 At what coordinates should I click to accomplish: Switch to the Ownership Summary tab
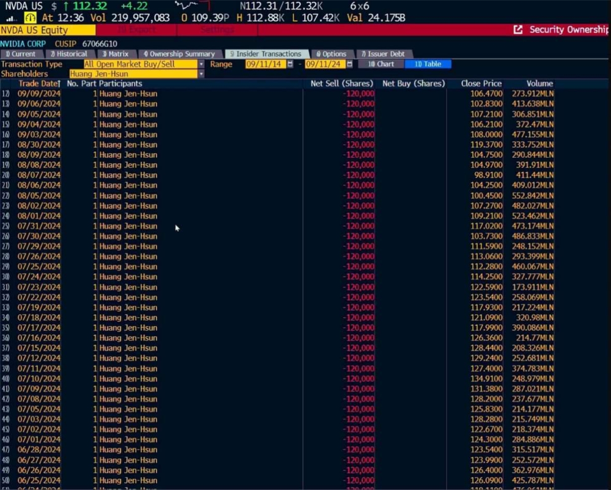[x=180, y=54]
